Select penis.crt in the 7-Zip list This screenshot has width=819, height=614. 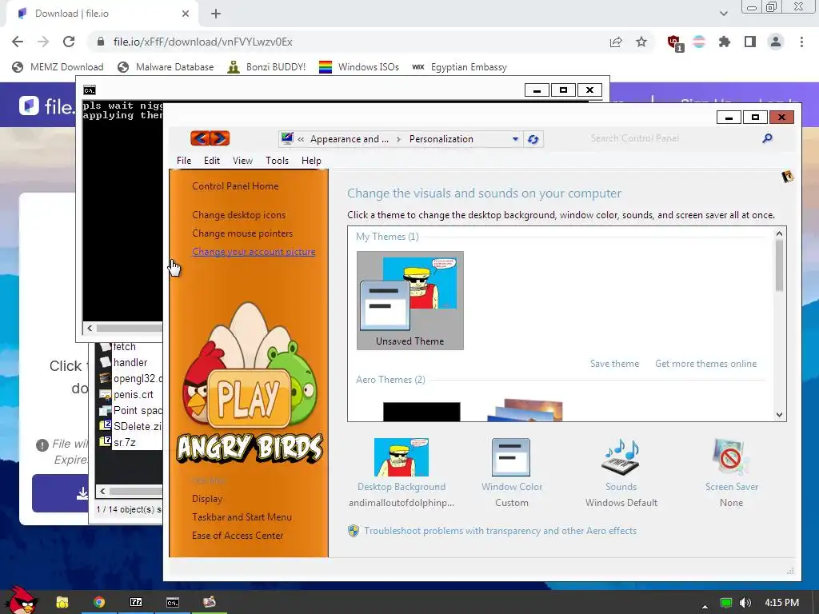[x=134, y=395]
